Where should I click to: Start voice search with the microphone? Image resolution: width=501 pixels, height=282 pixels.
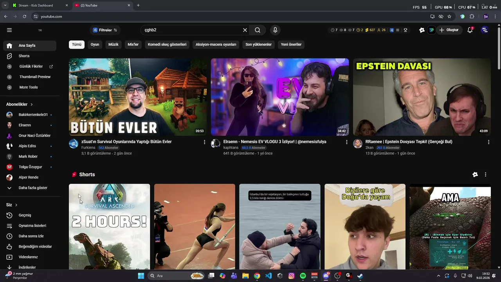click(x=275, y=30)
